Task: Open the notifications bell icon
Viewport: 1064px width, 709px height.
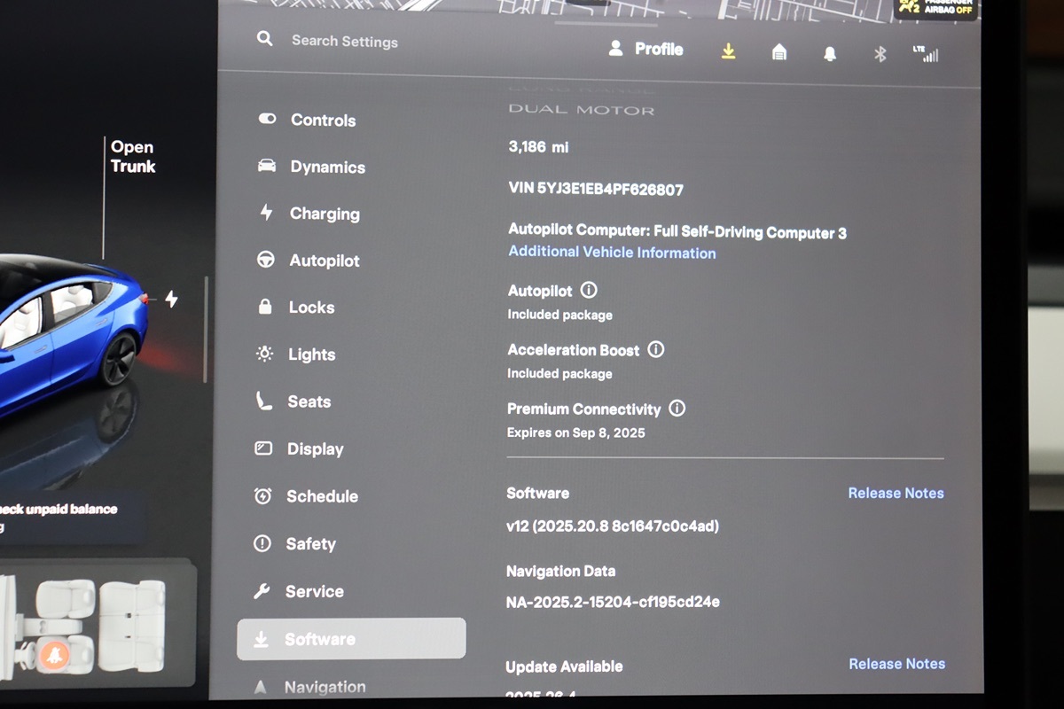Action: tap(830, 53)
